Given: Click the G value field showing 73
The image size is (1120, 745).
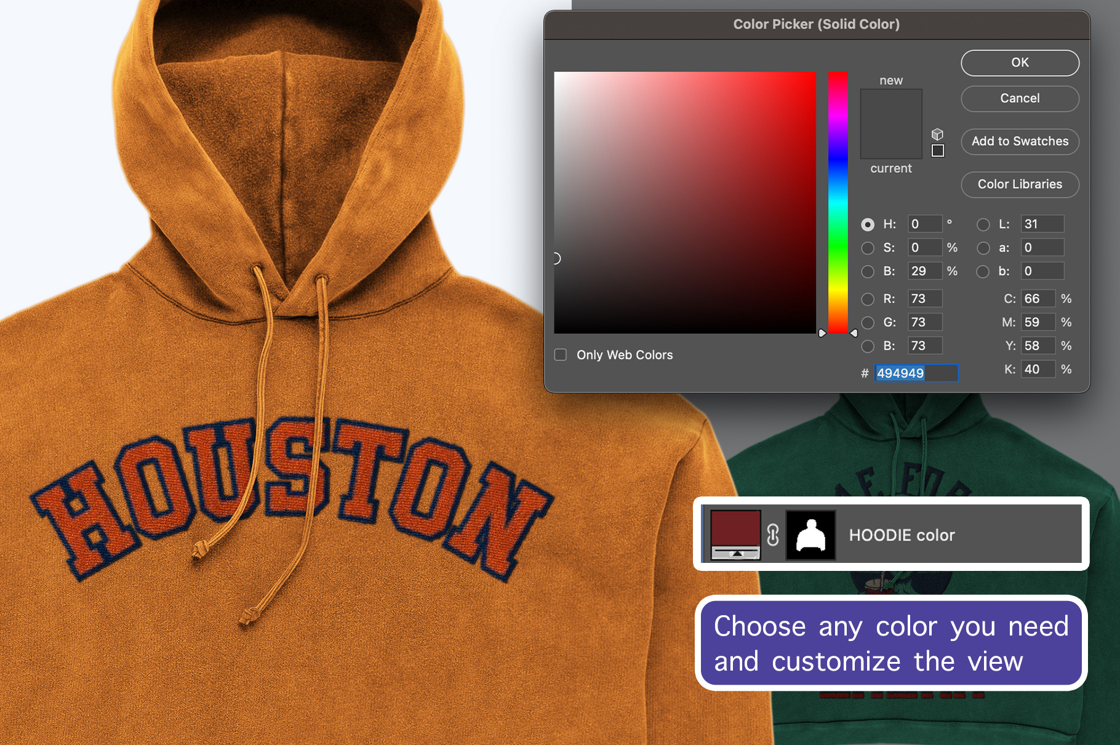Looking at the screenshot, I should (x=925, y=322).
